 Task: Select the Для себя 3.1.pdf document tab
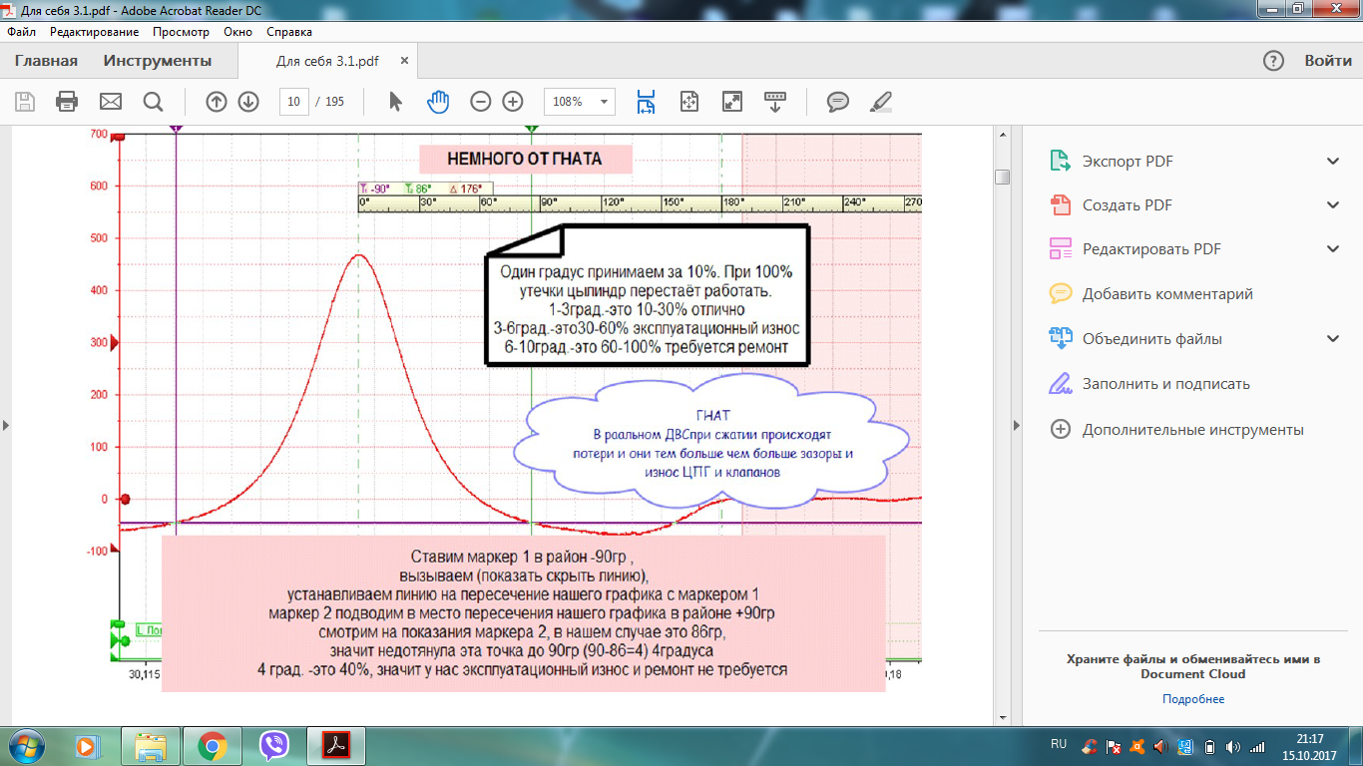pyautogui.click(x=327, y=61)
